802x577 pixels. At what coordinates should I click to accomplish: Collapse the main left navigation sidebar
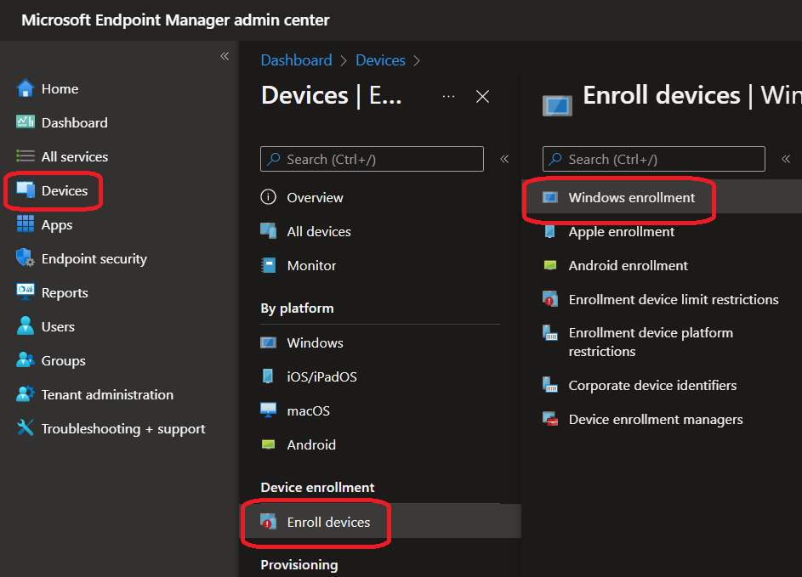[225, 56]
